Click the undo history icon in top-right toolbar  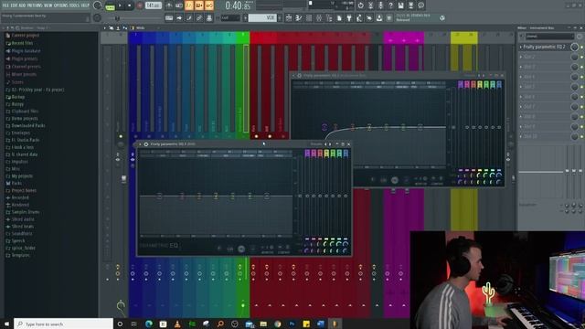[x=360, y=5]
